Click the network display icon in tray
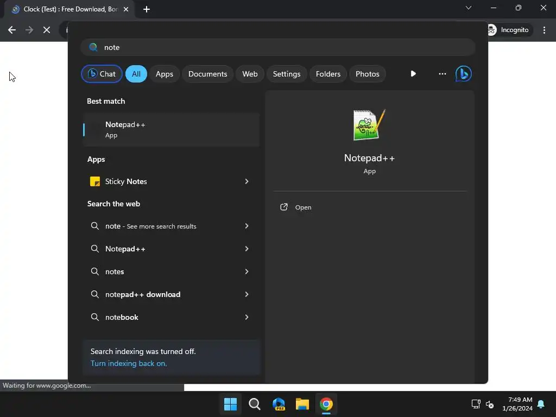 476,404
